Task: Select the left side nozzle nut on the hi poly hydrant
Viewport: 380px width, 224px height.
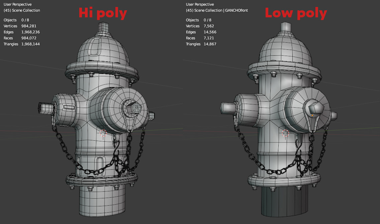Action: [x=46, y=108]
